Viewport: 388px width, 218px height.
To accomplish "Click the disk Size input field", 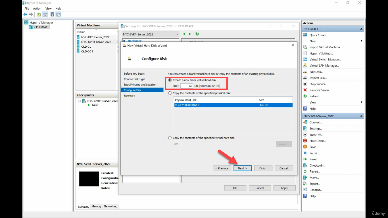I will (x=187, y=86).
